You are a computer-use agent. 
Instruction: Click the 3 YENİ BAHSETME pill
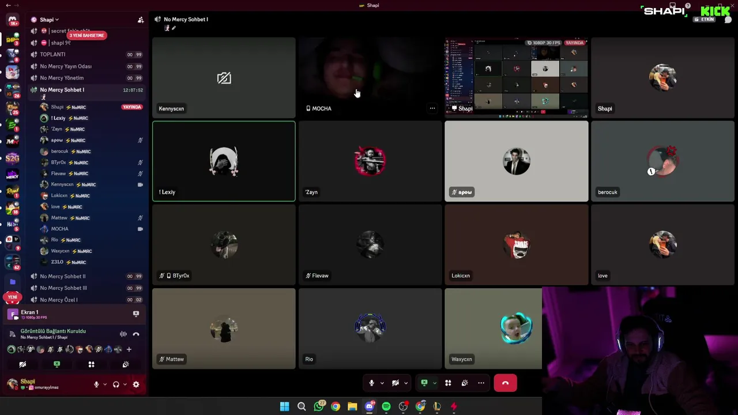click(87, 35)
